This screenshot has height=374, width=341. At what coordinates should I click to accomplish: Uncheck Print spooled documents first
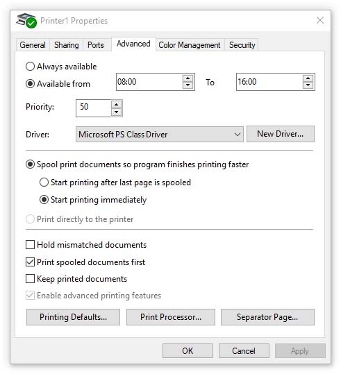tap(30, 262)
